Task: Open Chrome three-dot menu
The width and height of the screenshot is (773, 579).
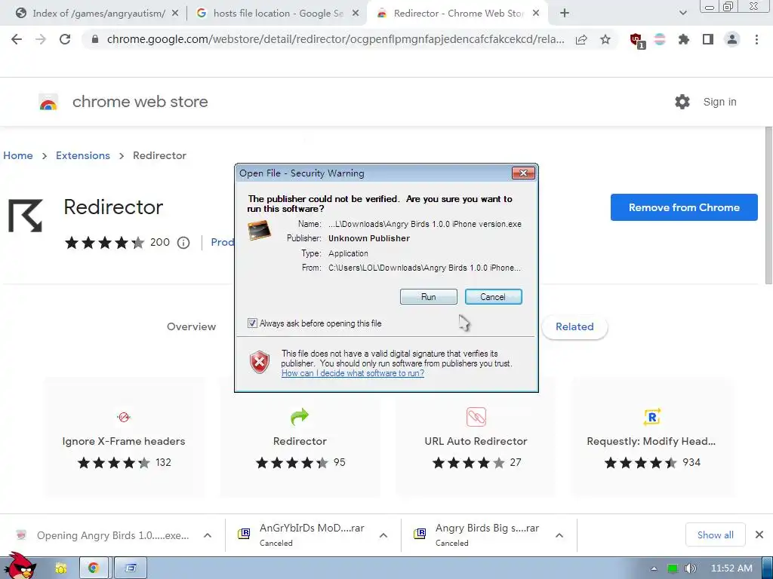Action: tap(756, 39)
